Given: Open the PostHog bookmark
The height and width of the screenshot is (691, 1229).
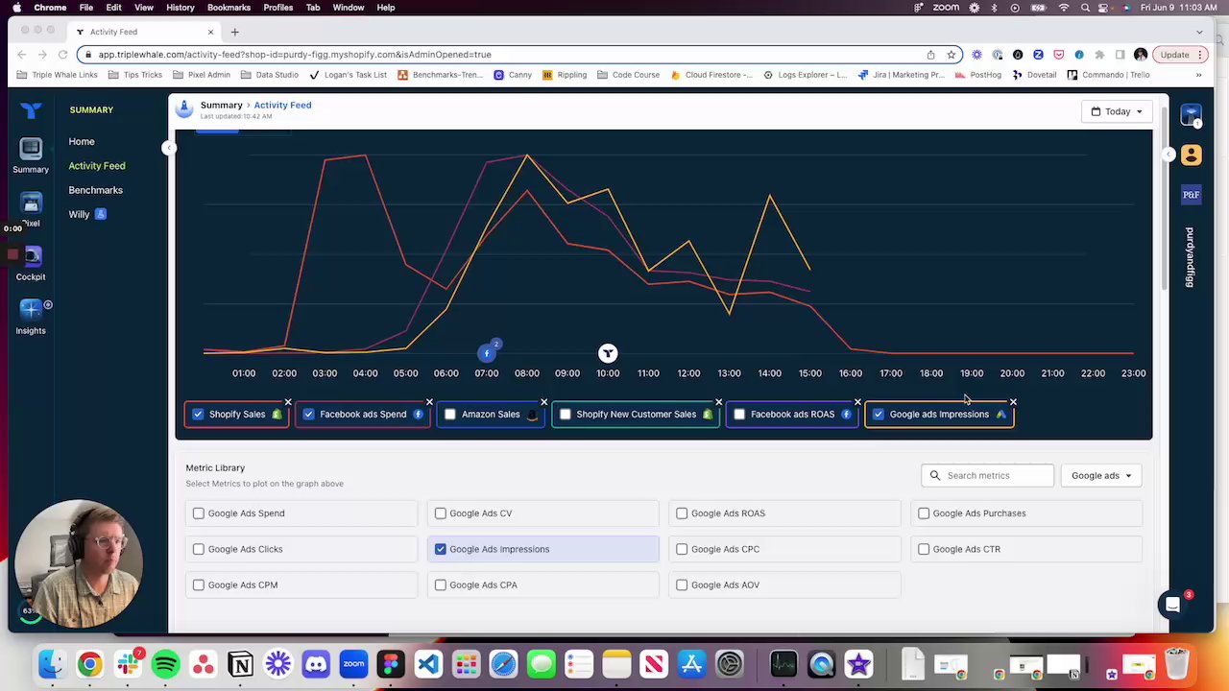Looking at the screenshot, I should pyautogui.click(x=977, y=75).
